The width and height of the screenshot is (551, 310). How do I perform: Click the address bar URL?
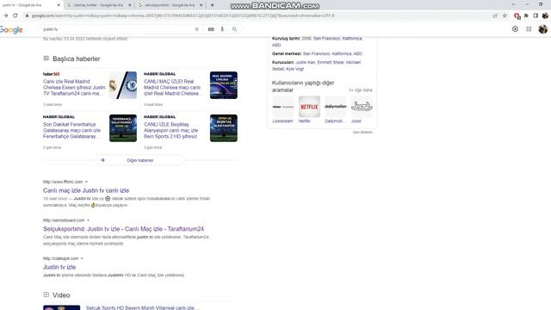click(183, 15)
